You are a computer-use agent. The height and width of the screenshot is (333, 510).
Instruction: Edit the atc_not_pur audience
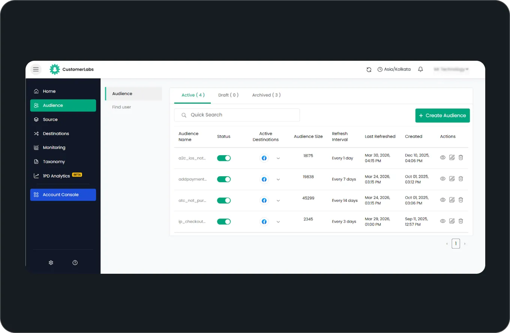[x=452, y=200]
